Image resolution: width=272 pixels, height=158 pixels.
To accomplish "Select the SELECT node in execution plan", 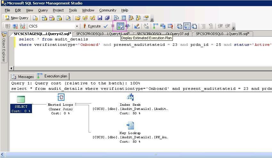I will [x=21, y=104].
